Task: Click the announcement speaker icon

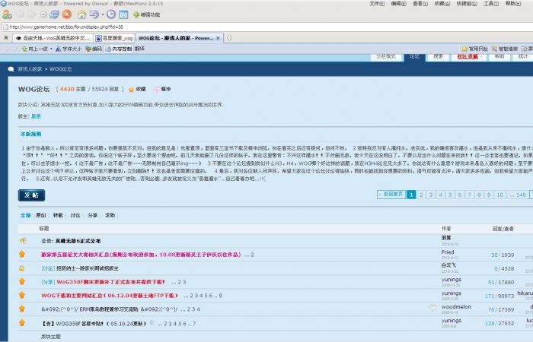Action: (x=22, y=241)
